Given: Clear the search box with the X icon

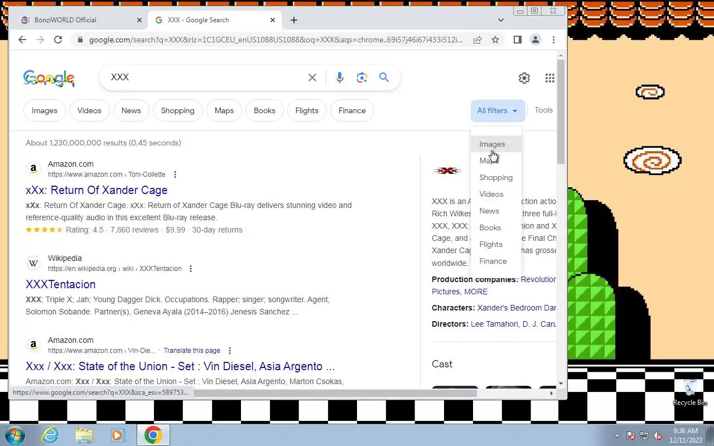Looking at the screenshot, I should point(312,77).
